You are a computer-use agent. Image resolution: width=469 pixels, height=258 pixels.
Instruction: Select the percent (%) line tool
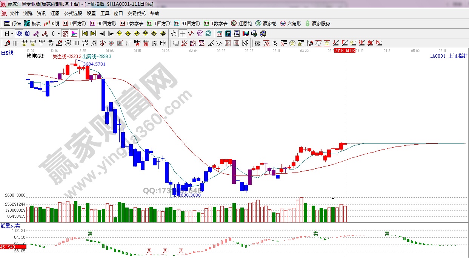click(275, 43)
